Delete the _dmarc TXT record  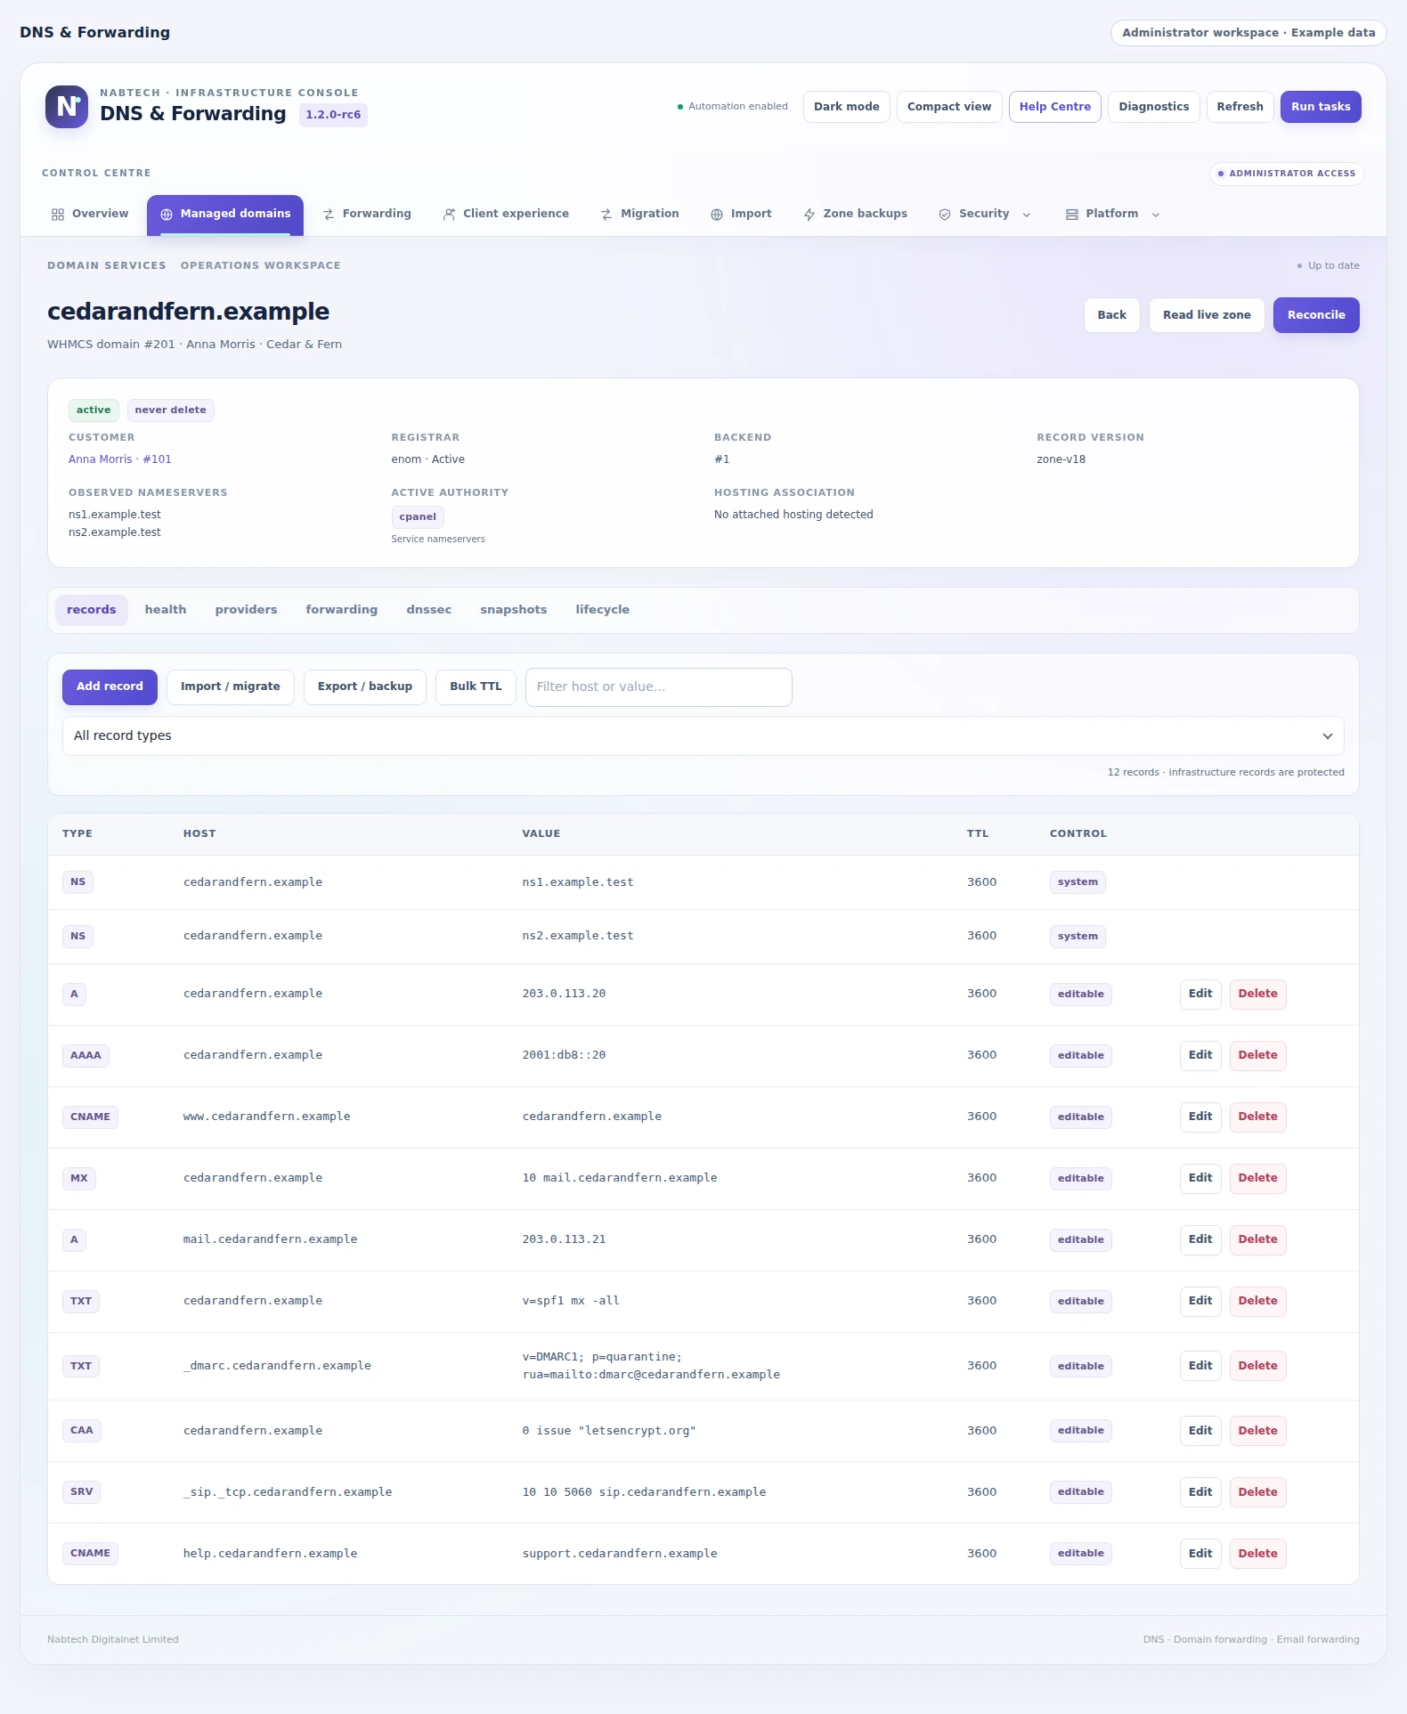[1257, 1367]
